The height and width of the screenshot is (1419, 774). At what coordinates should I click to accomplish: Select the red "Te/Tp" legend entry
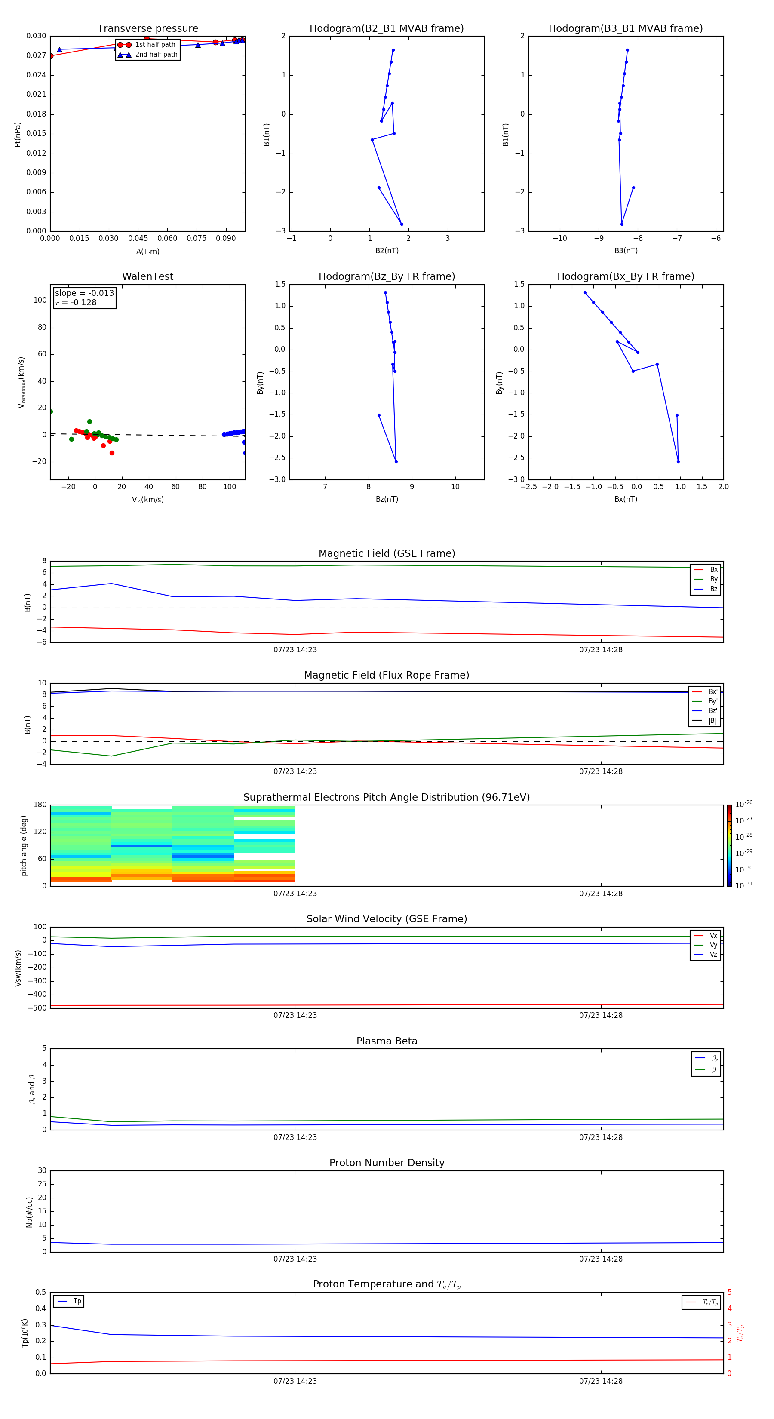pyautogui.click(x=702, y=1302)
